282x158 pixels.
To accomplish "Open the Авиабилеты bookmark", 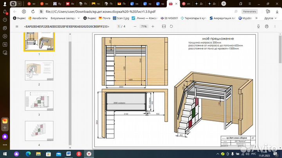I will pos(38,18).
